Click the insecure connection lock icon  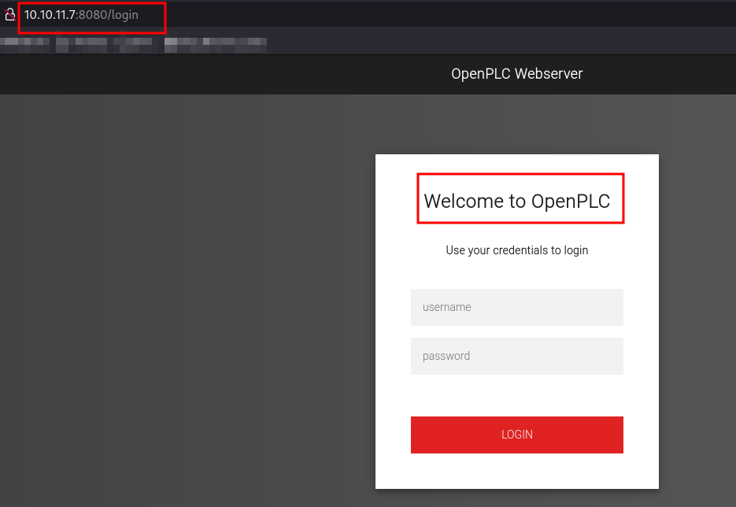(10, 14)
